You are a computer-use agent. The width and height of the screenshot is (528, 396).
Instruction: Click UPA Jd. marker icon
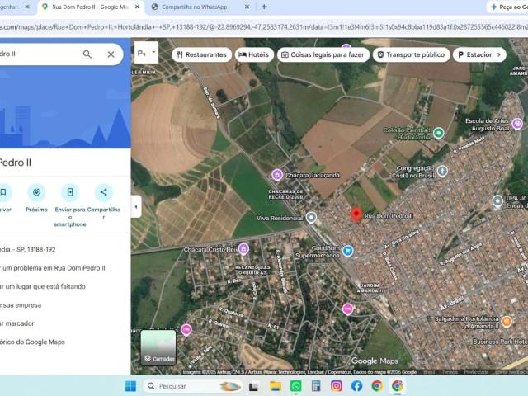(497, 200)
